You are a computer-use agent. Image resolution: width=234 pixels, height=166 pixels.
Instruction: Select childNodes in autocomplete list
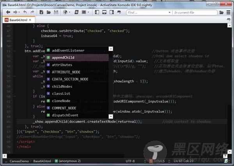tap(77, 86)
